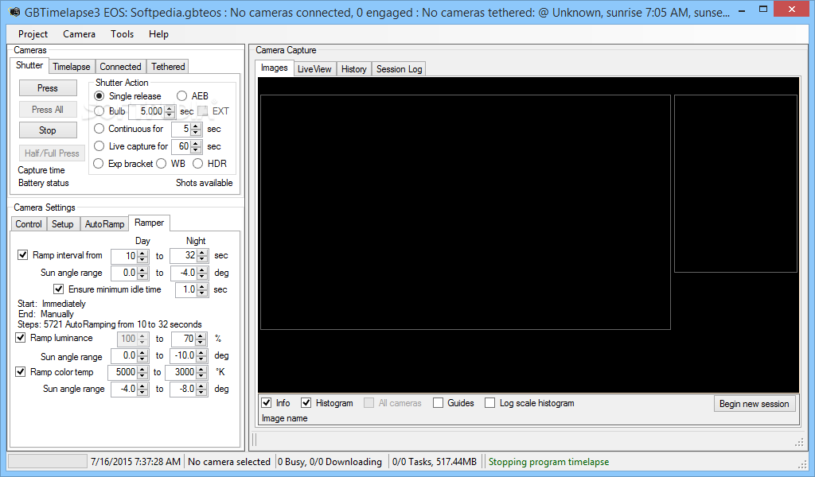Image resolution: width=815 pixels, height=477 pixels.
Task: Toggle the Guides checkbox
Action: click(x=439, y=403)
